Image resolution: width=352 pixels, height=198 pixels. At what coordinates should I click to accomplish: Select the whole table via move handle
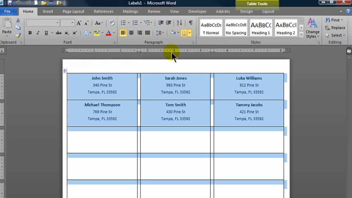point(64,71)
